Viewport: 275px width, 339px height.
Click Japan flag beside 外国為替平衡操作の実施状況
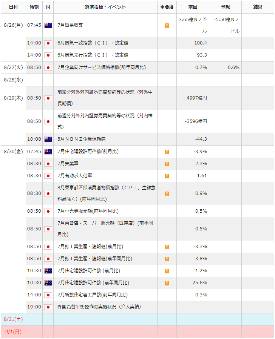[48, 307]
